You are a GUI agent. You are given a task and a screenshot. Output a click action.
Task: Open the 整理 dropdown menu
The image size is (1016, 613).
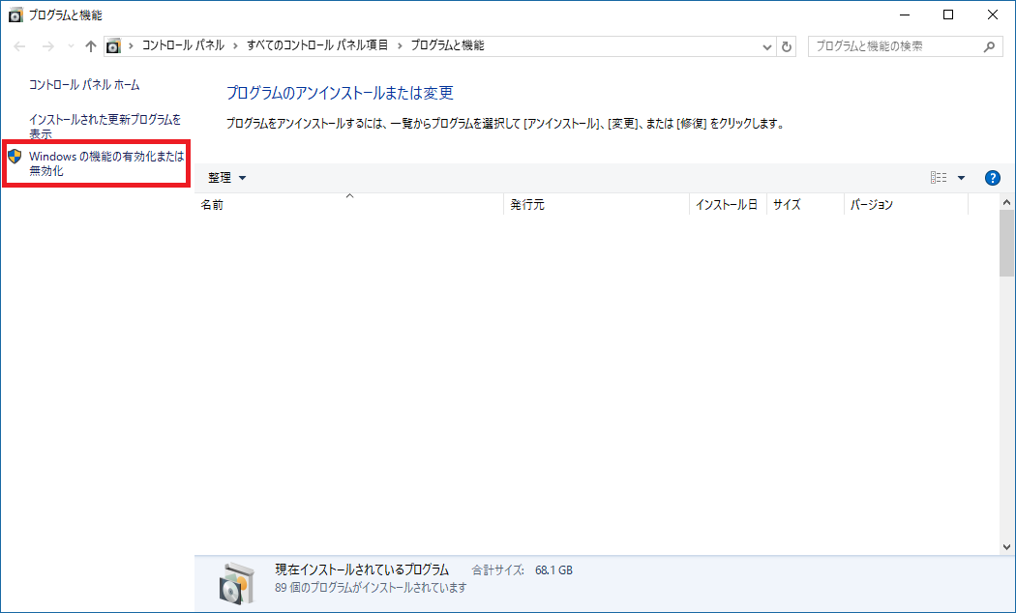(227, 178)
